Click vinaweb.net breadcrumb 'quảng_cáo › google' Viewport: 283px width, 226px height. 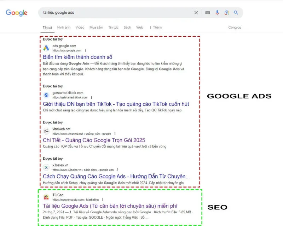click(98, 134)
